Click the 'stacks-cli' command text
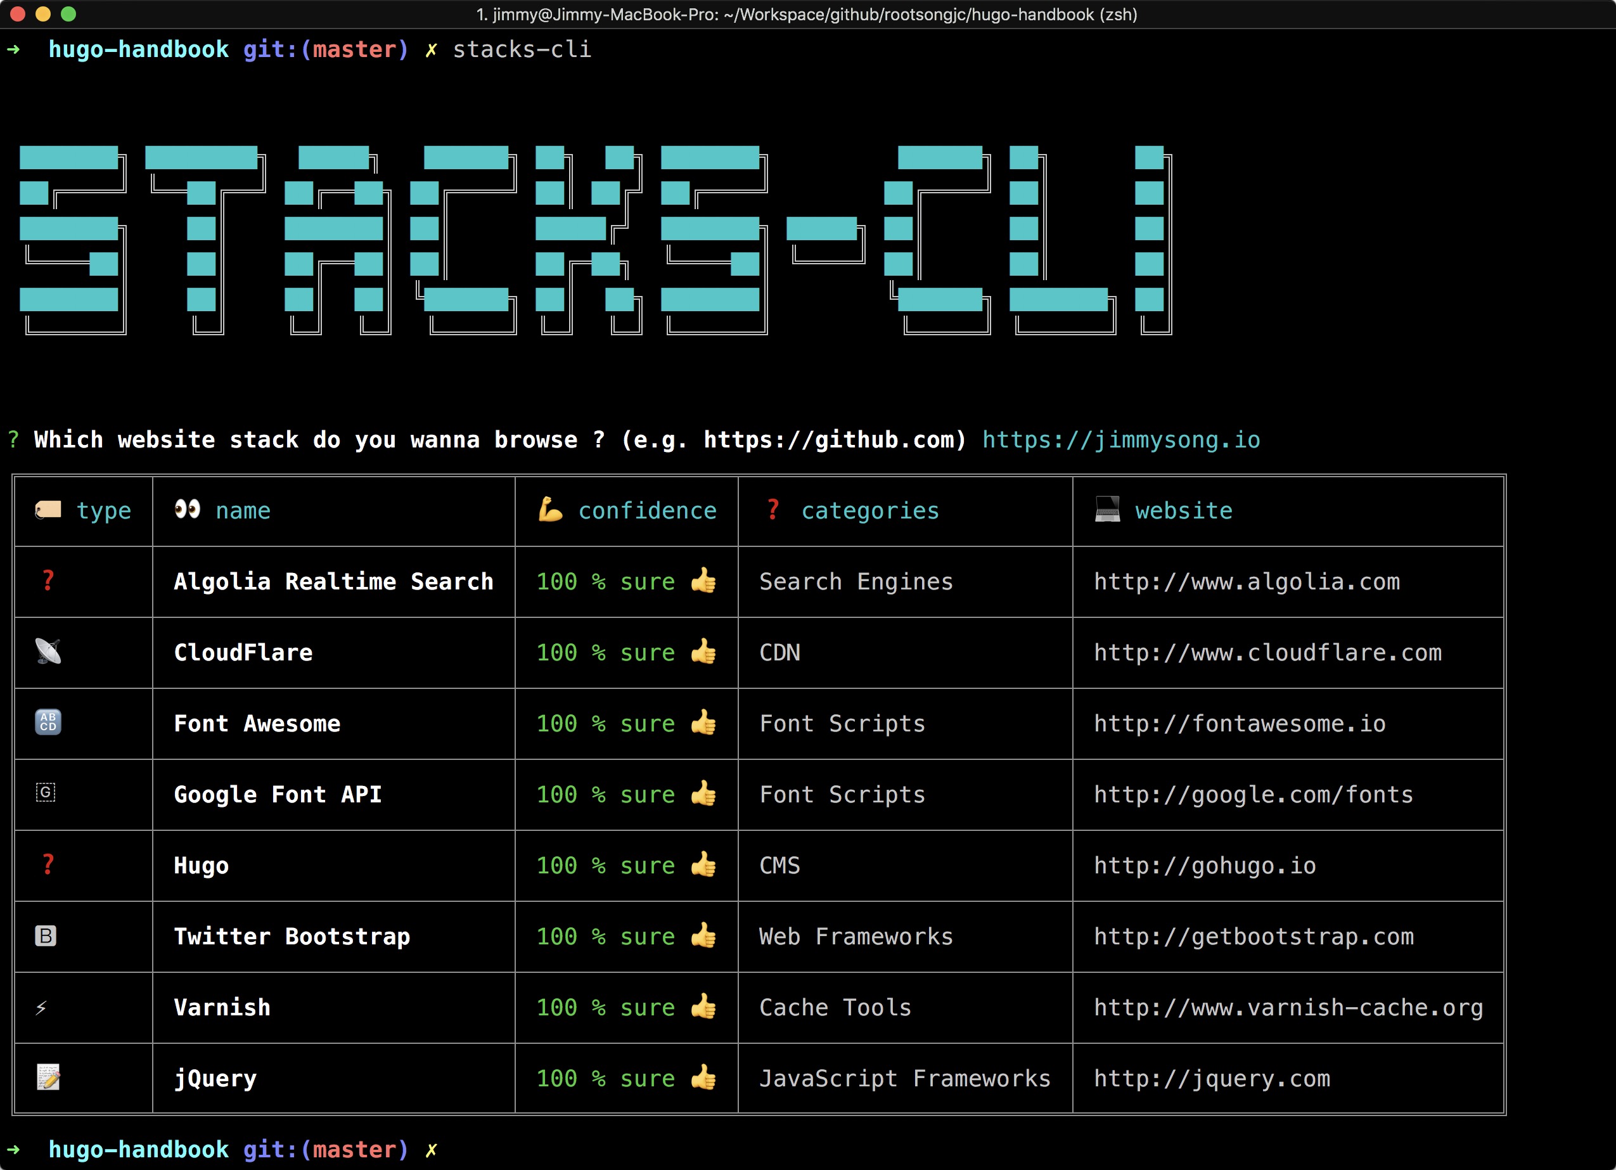The width and height of the screenshot is (1616, 1170). pyautogui.click(x=522, y=49)
